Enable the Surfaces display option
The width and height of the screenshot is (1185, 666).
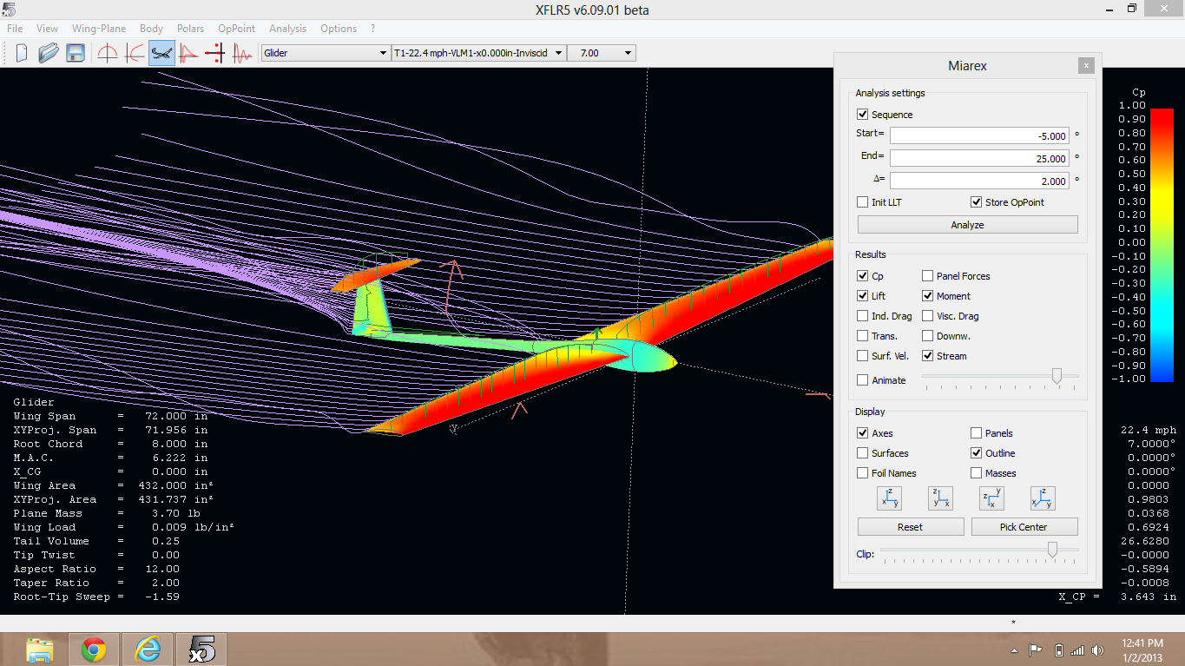click(x=863, y=452)
